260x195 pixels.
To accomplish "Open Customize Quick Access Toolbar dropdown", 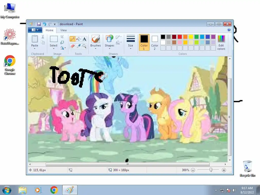I will coord(55,24).
